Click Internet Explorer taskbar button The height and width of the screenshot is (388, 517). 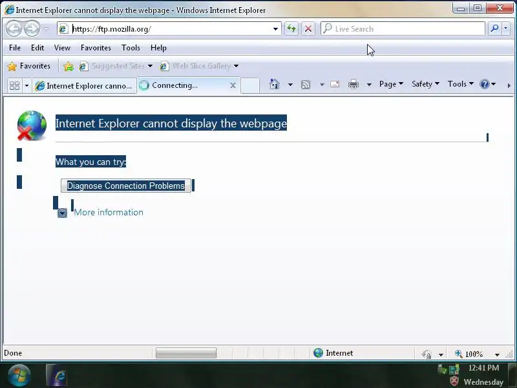coord(56,375)
